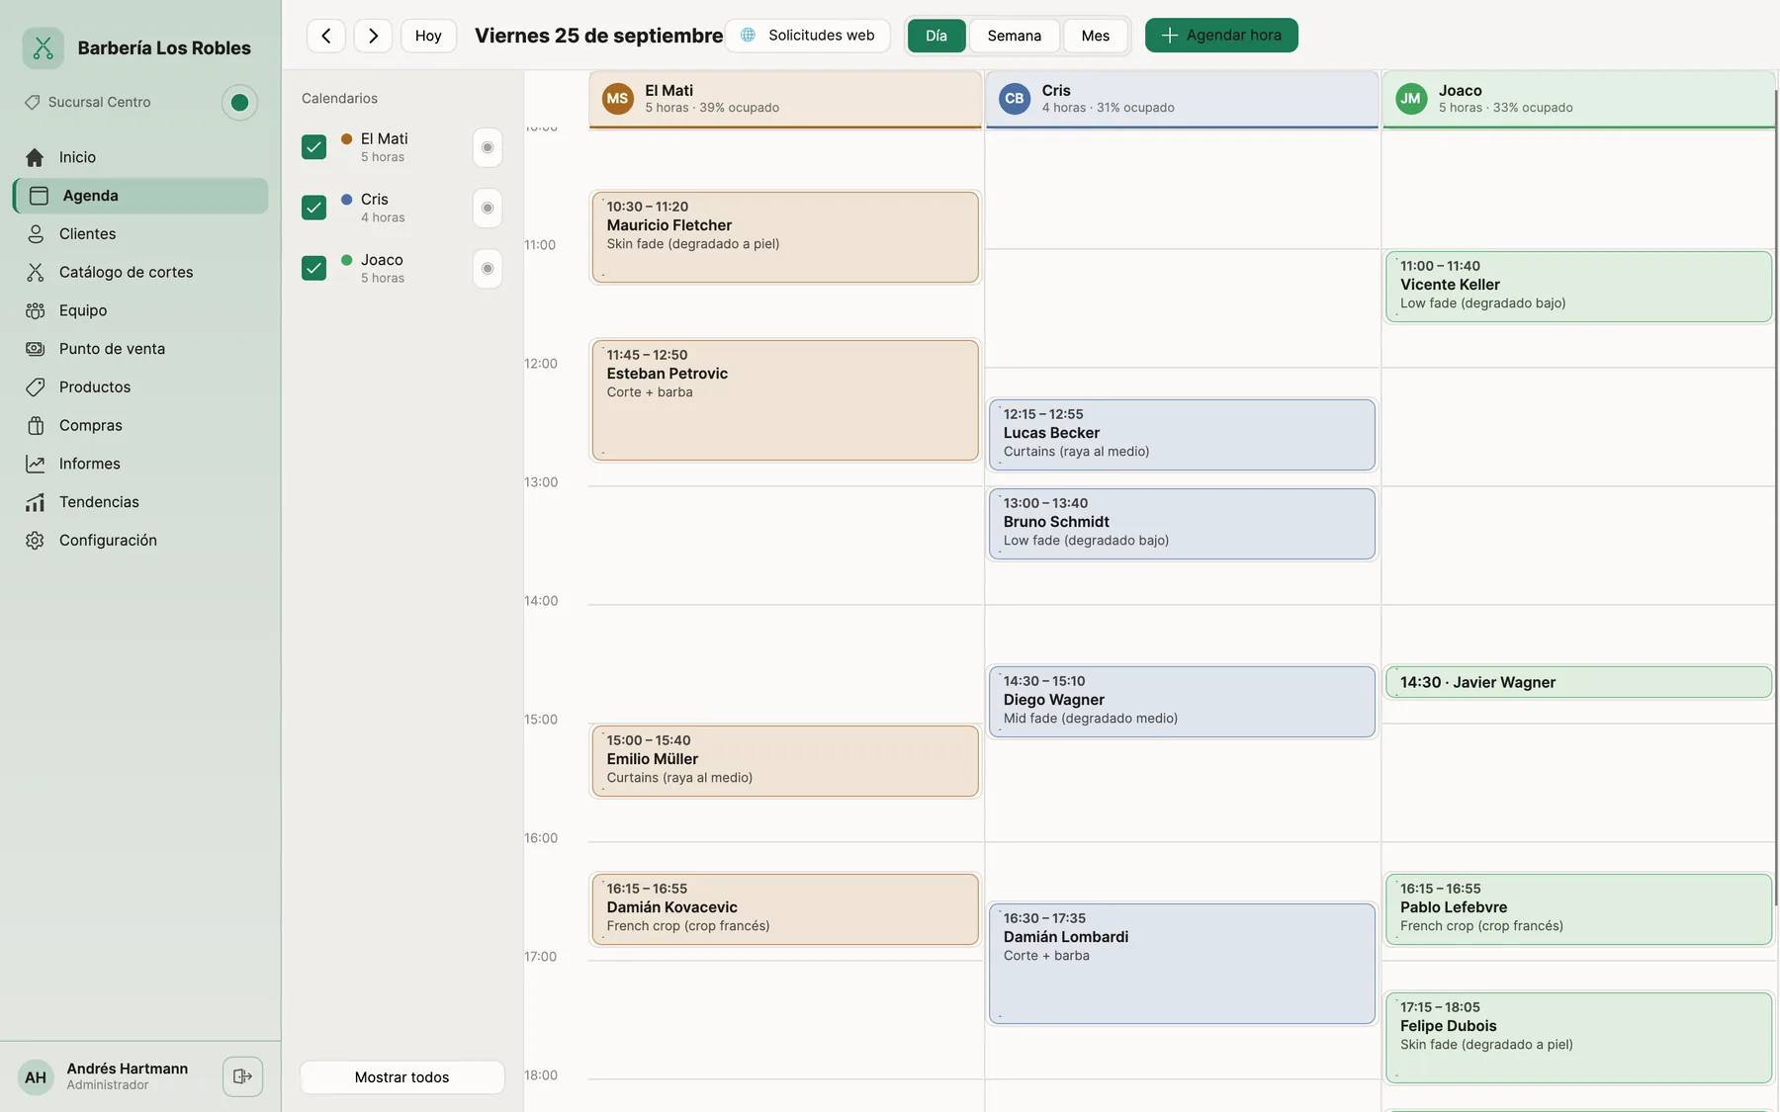Open Mauricio Fletcher 10:30 appointment
Viewport: 1780px width, 1112px height.
coord(785,237)
